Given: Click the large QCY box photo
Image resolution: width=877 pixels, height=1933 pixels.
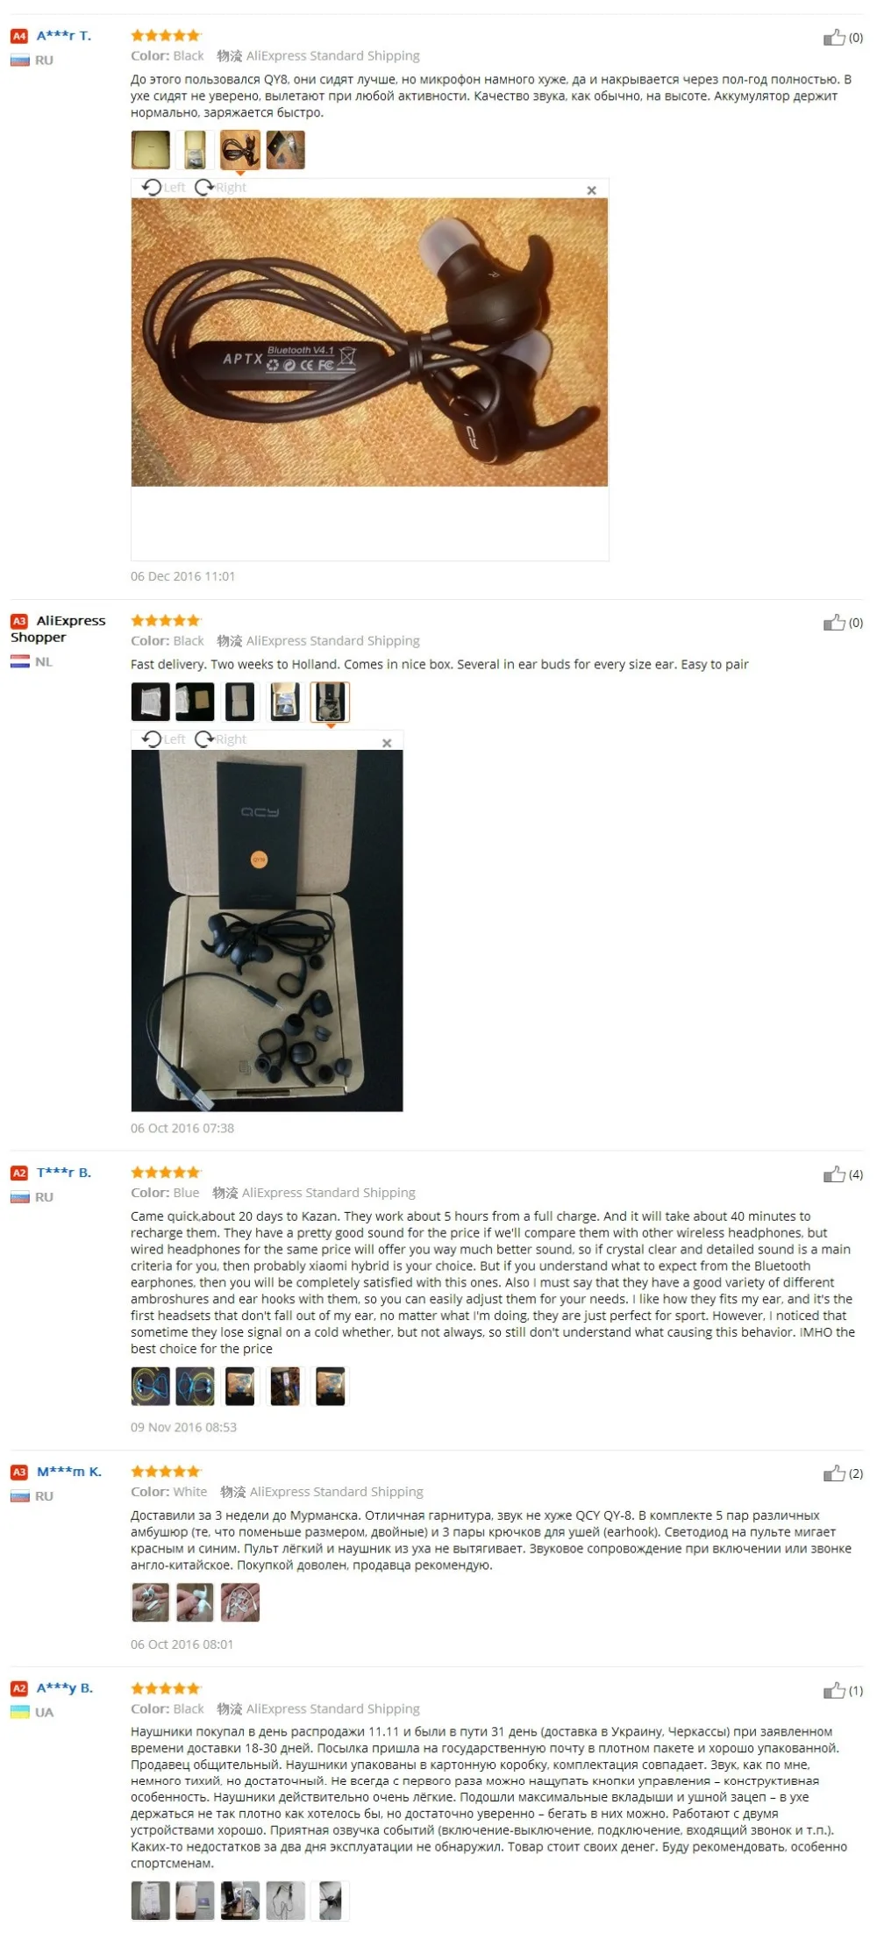Looking at the screenshot, I should [x=267, y=931].
